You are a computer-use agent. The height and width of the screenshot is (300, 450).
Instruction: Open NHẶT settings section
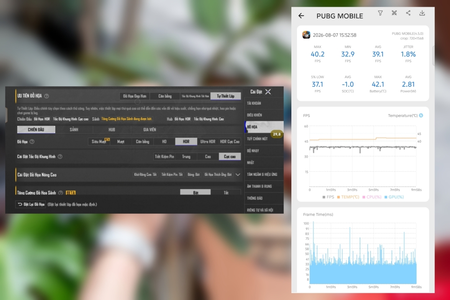click(264, 163)
